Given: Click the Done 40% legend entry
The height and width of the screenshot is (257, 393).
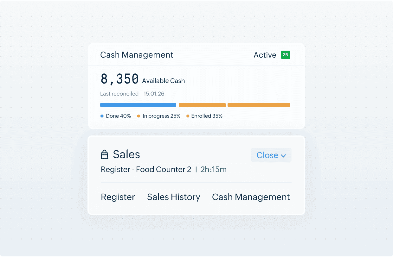Looking at the screenshot, I should (116, 116).
